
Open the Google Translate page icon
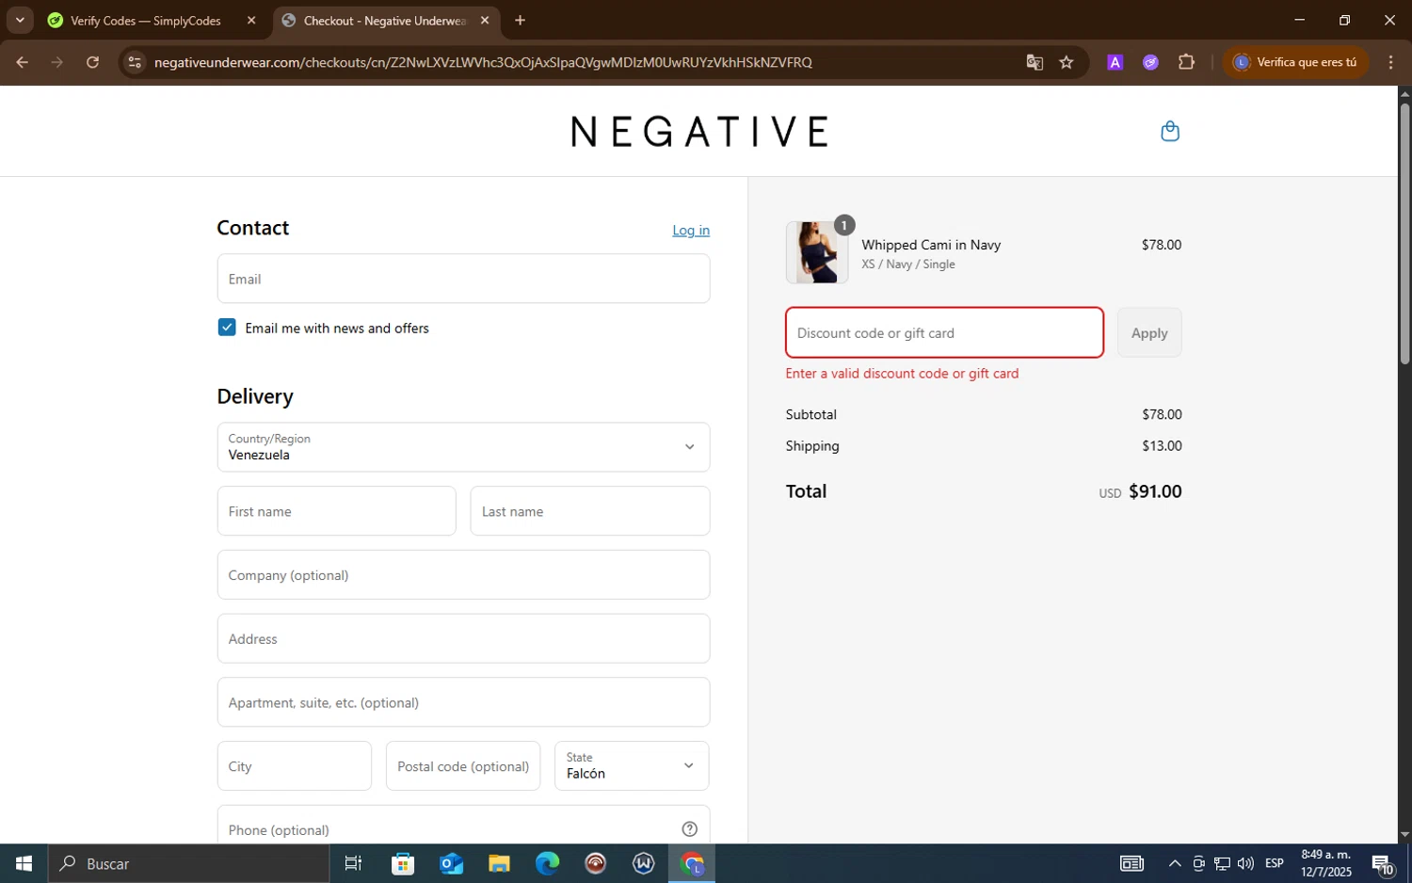pos(1035,62)
